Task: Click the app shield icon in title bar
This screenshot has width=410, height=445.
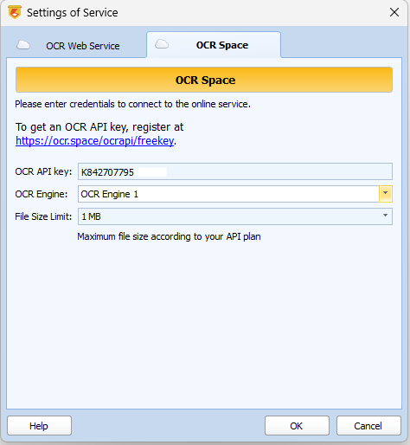Action: tap(15, 12)
